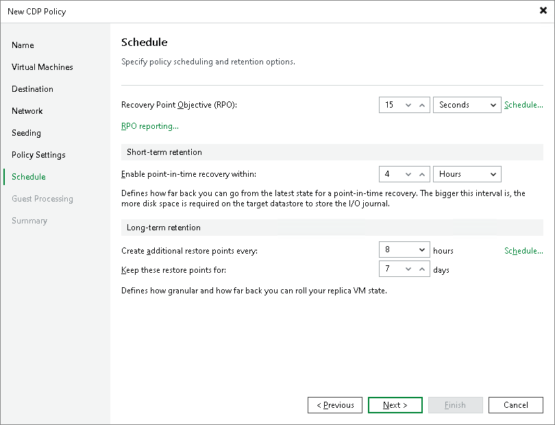
Task: Navigate to Policy Settings step
Action: point(38,155)
